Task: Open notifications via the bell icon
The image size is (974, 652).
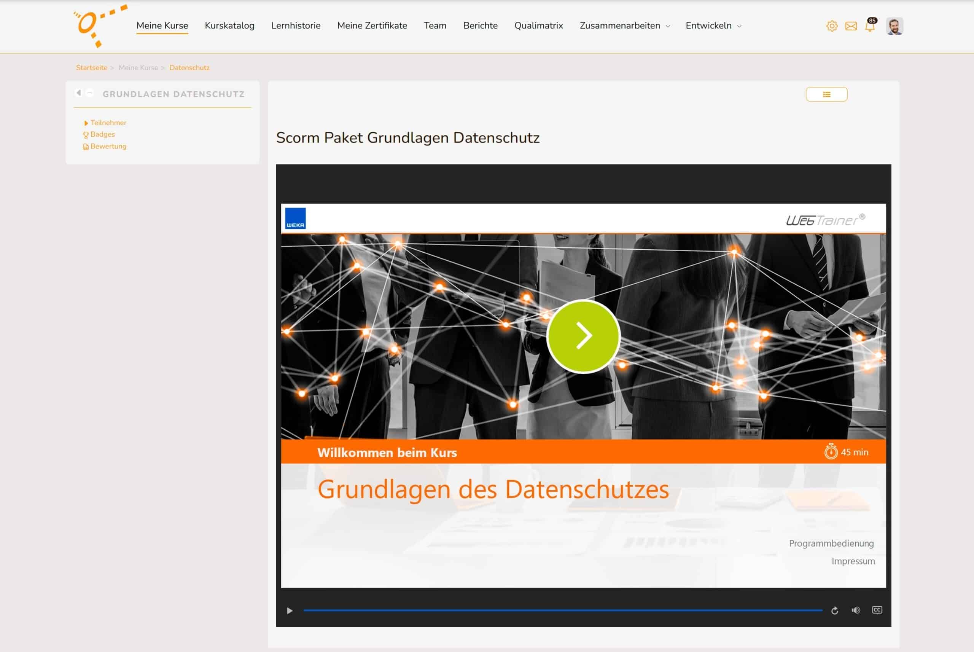Action: click(x=869, y=27)
